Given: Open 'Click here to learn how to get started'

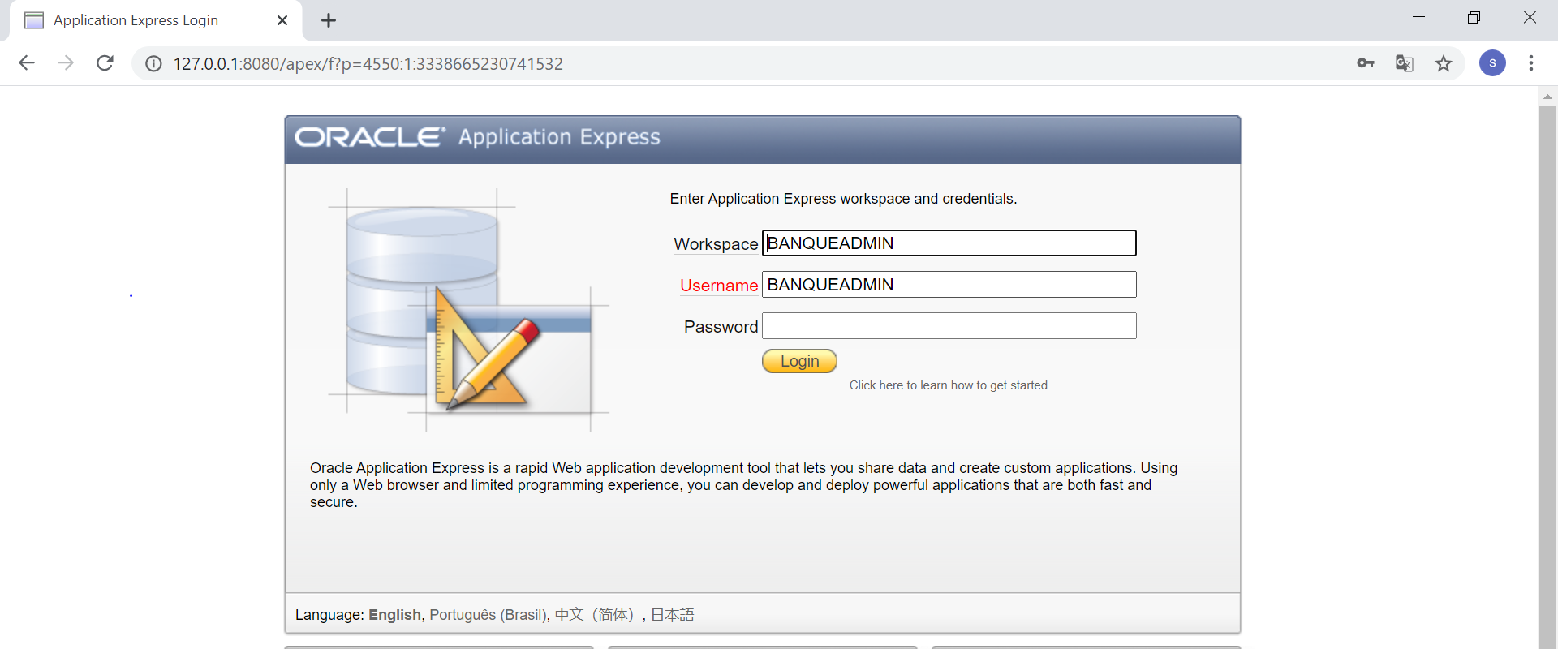Looking at the screenshot, I should 948,385.
